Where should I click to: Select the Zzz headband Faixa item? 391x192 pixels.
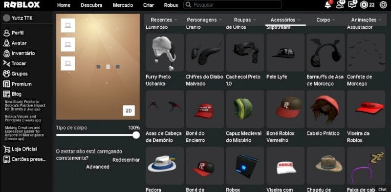pyautogui.click(x=366, y=166)
